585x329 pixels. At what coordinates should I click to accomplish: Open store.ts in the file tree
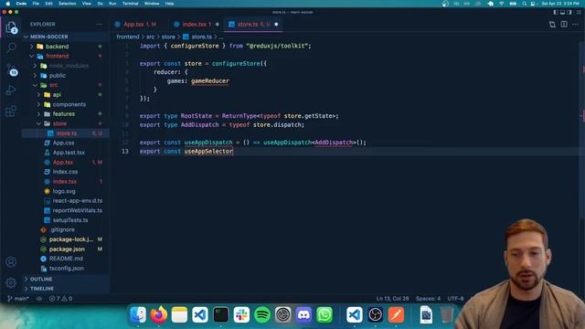pos(66,133)
